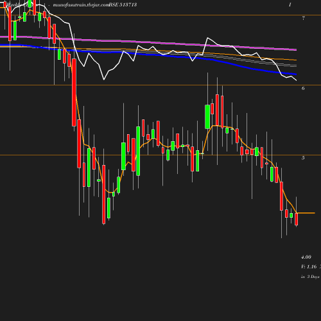321x321 pixels.
Task: Click the "BSE 513713" ticker label
Action: tap(123, 4)
